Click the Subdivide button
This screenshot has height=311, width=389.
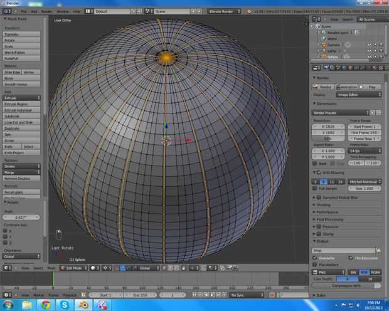[x=21, y=116]
